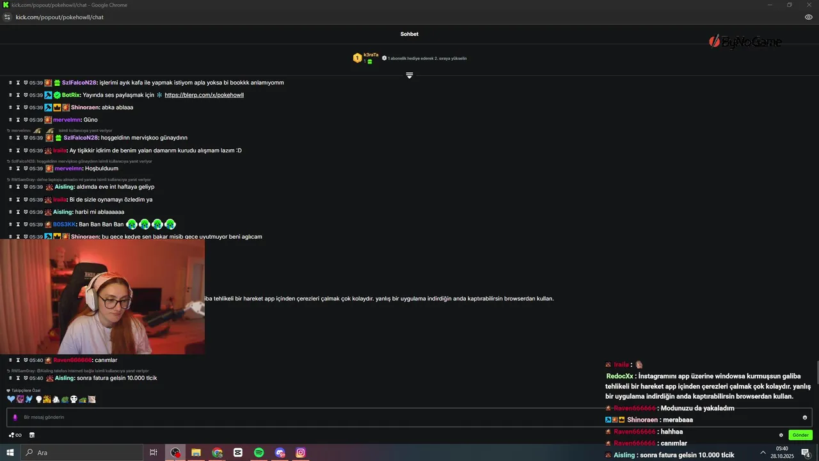819x461 pixels.
Task: Open the shop icon below message box
Action: point(32,435)
